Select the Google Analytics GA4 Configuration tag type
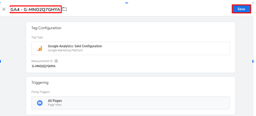 pos(131,48)
